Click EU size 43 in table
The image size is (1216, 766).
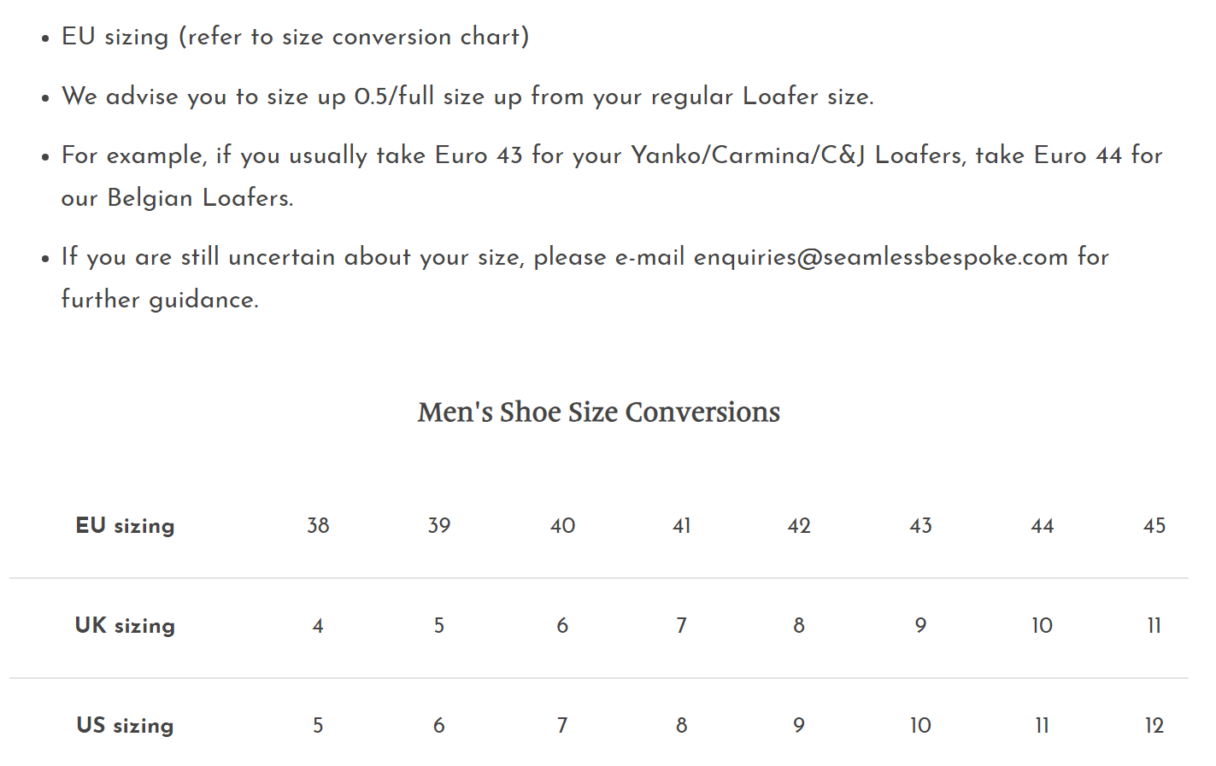coord(920,526)
